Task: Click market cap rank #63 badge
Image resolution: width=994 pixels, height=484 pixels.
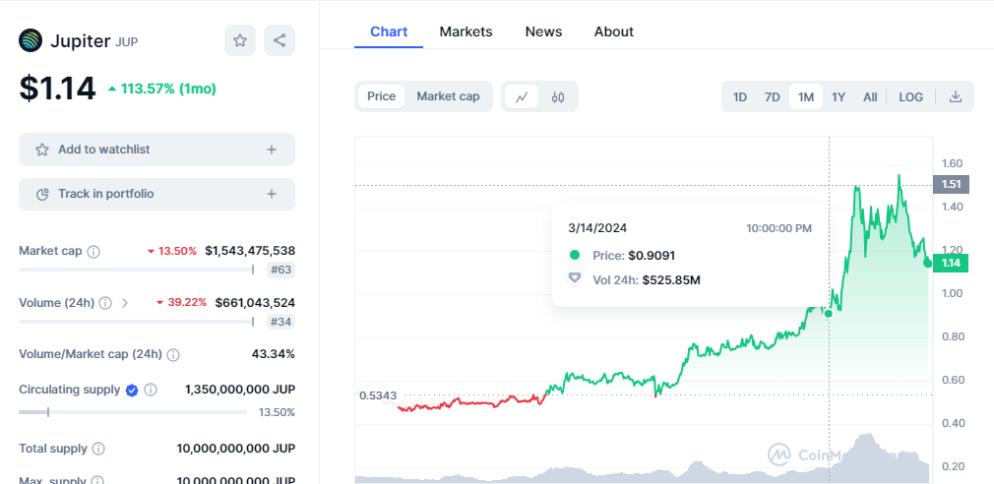Action: click(280, 271)
